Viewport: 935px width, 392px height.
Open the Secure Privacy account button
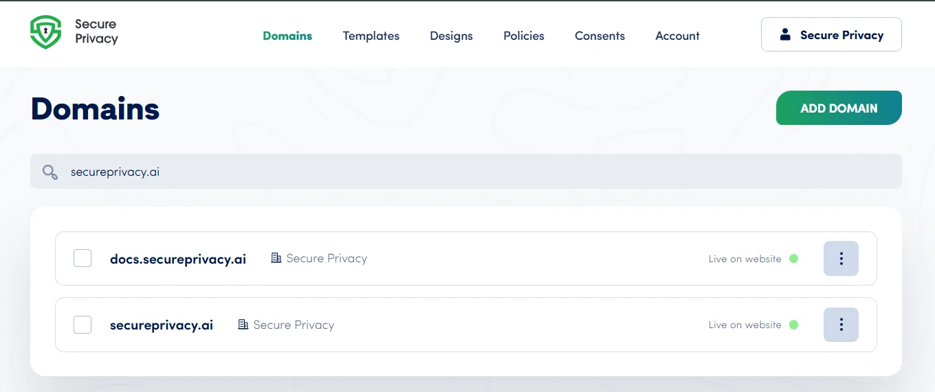tap(831, 34)
